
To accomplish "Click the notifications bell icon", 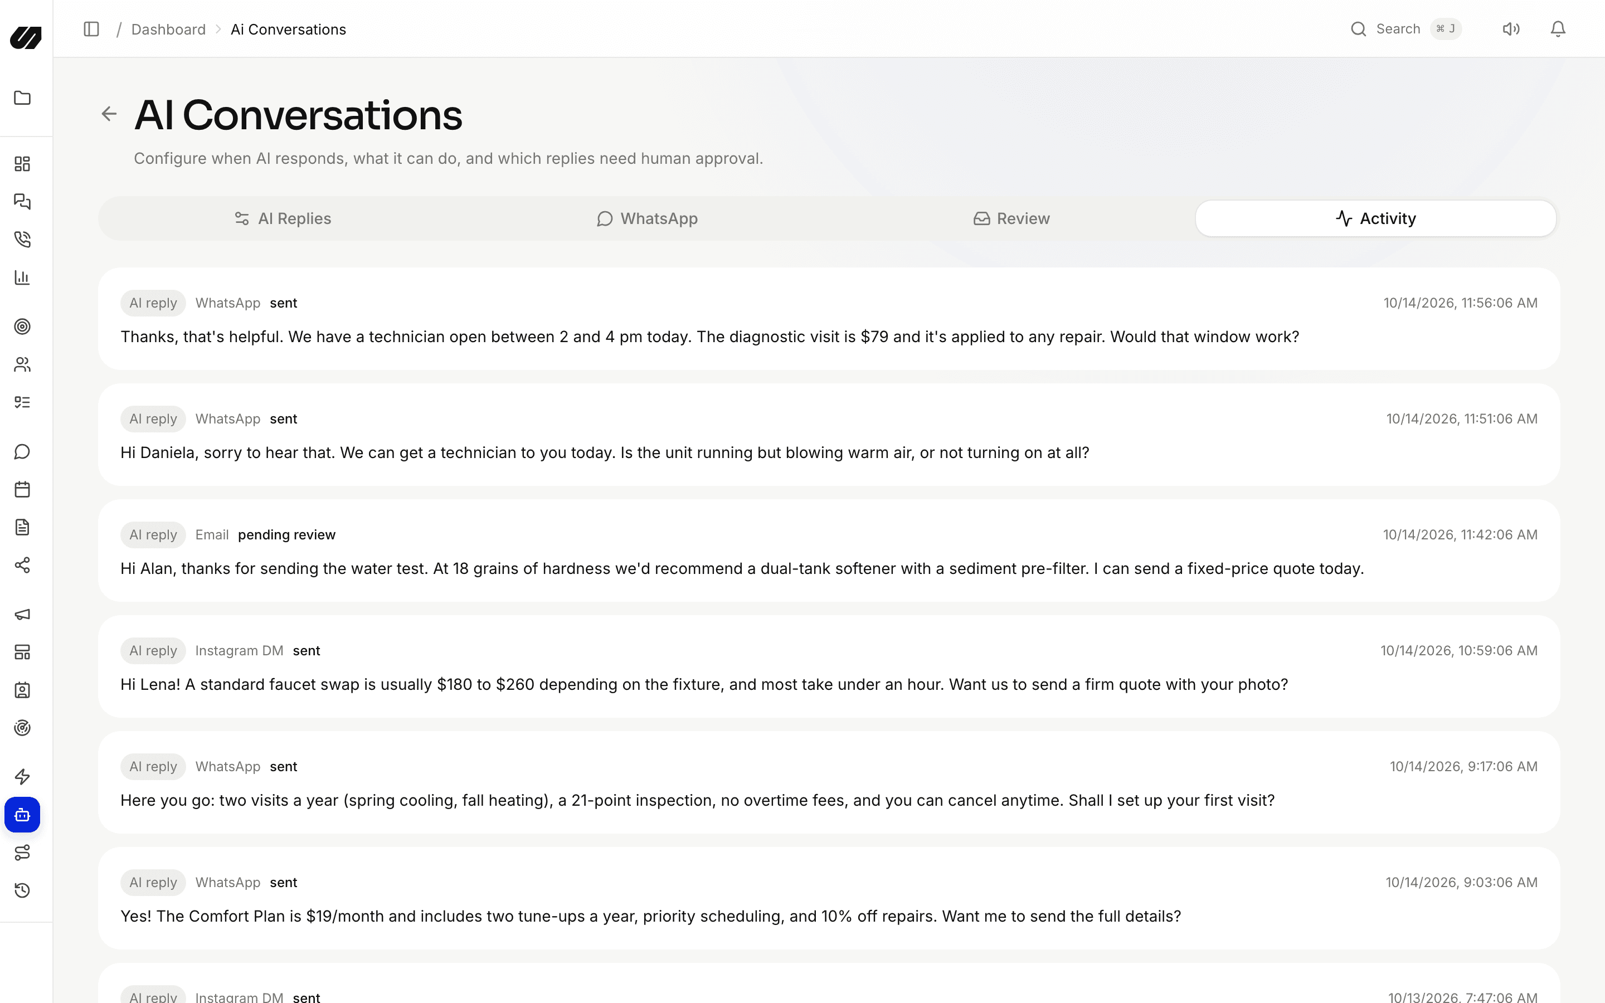I will pyautogui.click(x=1558, y=29).
